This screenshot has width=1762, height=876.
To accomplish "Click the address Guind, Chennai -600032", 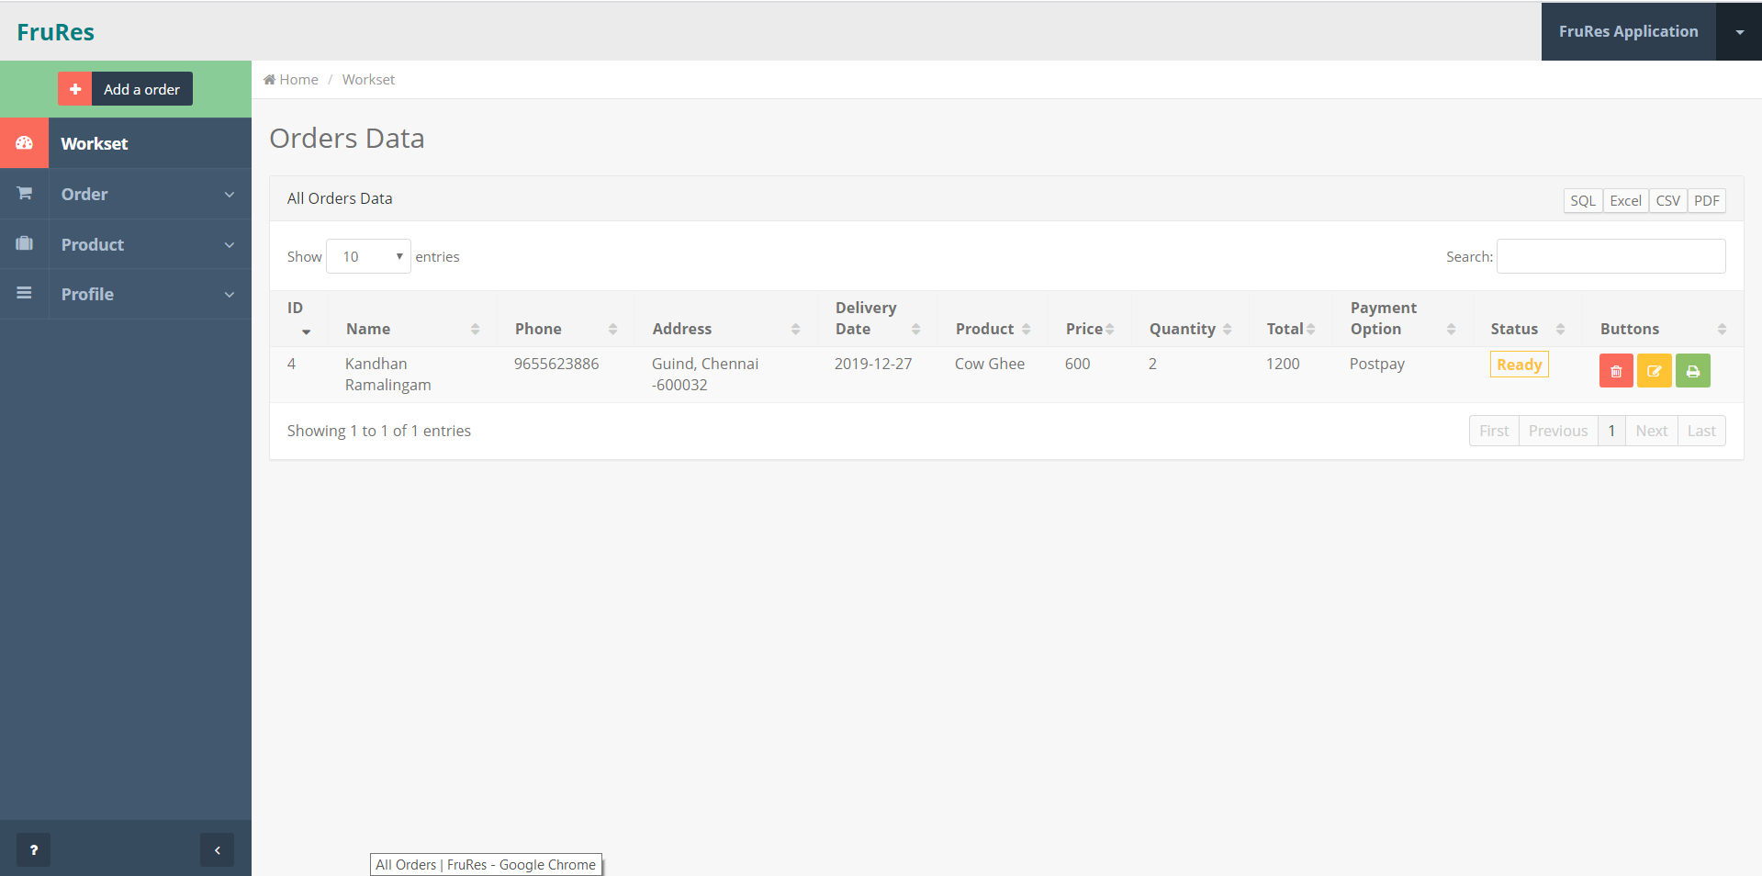I will tap(705, 375).
